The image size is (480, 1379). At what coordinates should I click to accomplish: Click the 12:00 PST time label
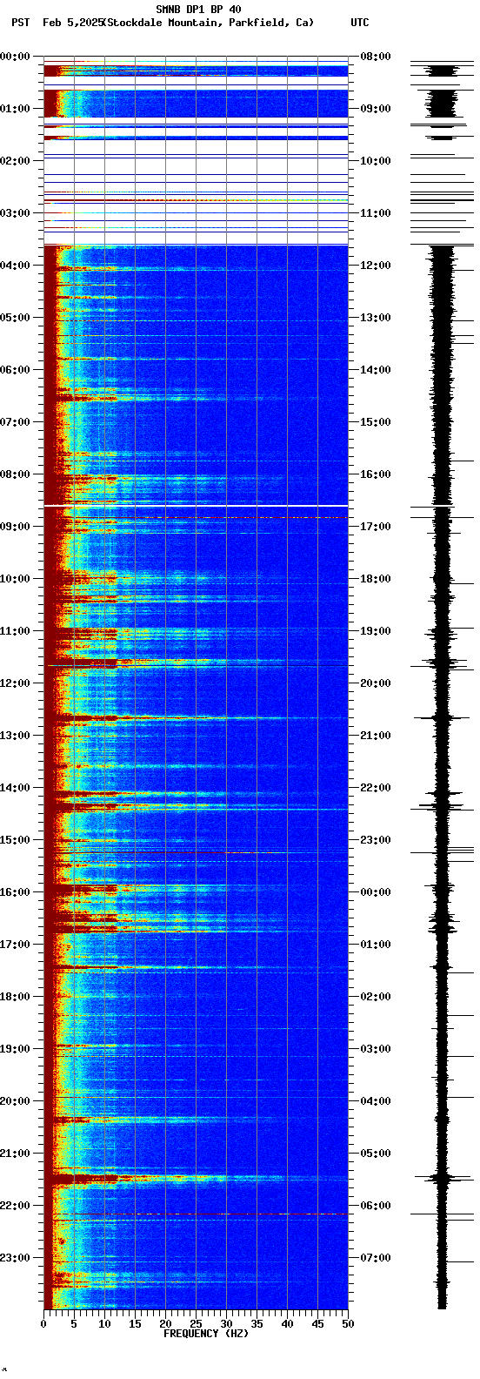(16, 683)
